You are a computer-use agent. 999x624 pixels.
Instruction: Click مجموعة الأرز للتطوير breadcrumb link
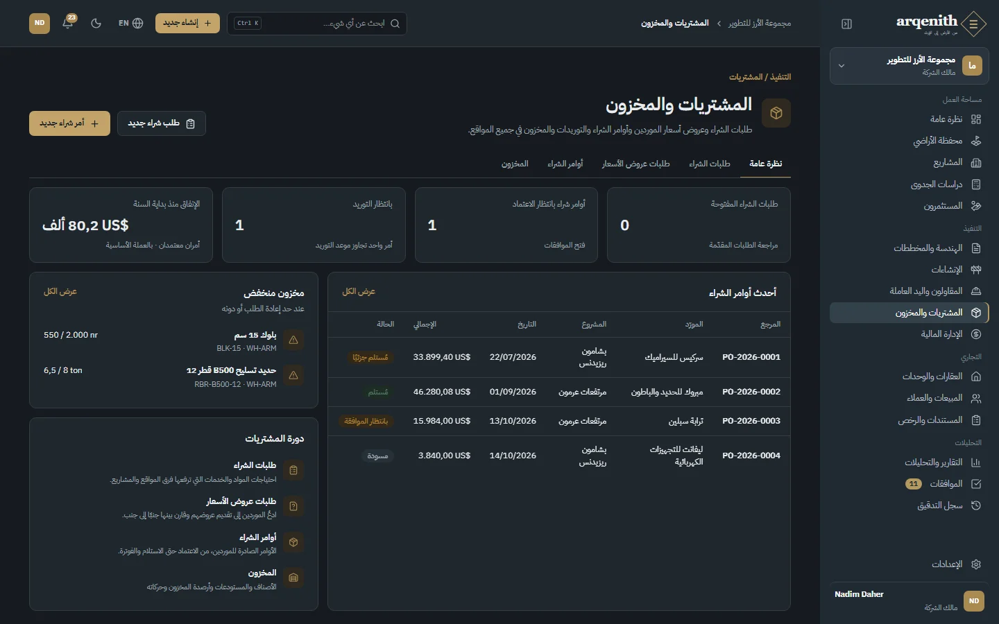760,24
